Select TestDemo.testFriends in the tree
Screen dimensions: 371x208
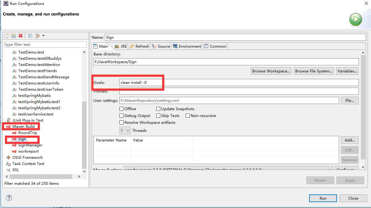coord(37,71)
